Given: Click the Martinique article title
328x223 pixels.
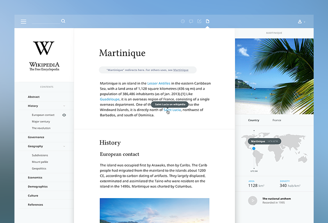Looking at the screenshot, I should (122, 53).
